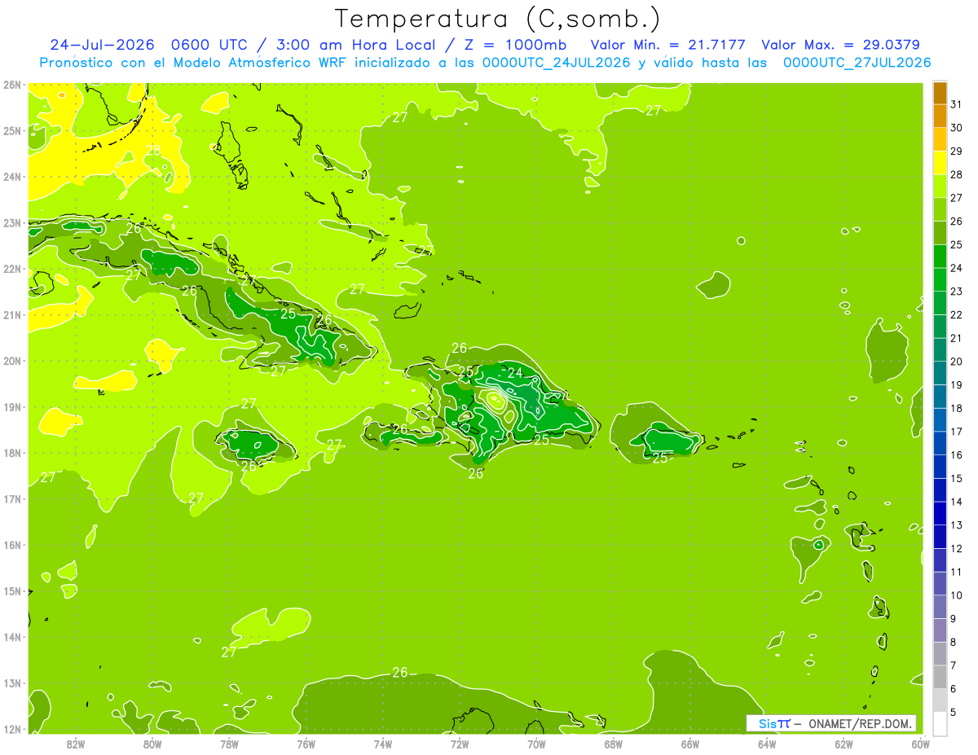Image resolution: width=978 pixels, height=755 pixels.
Task: Click the 60W longitude axis label
Action: 920,744
